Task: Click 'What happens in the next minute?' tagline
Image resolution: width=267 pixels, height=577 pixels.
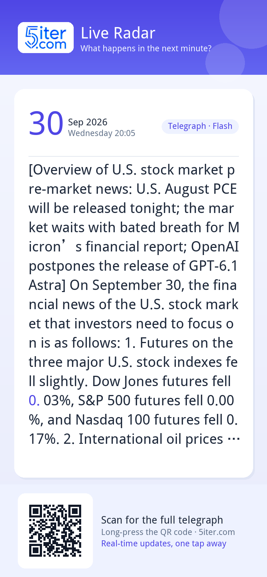Action: pyautogui.click(x=146, y=48)
